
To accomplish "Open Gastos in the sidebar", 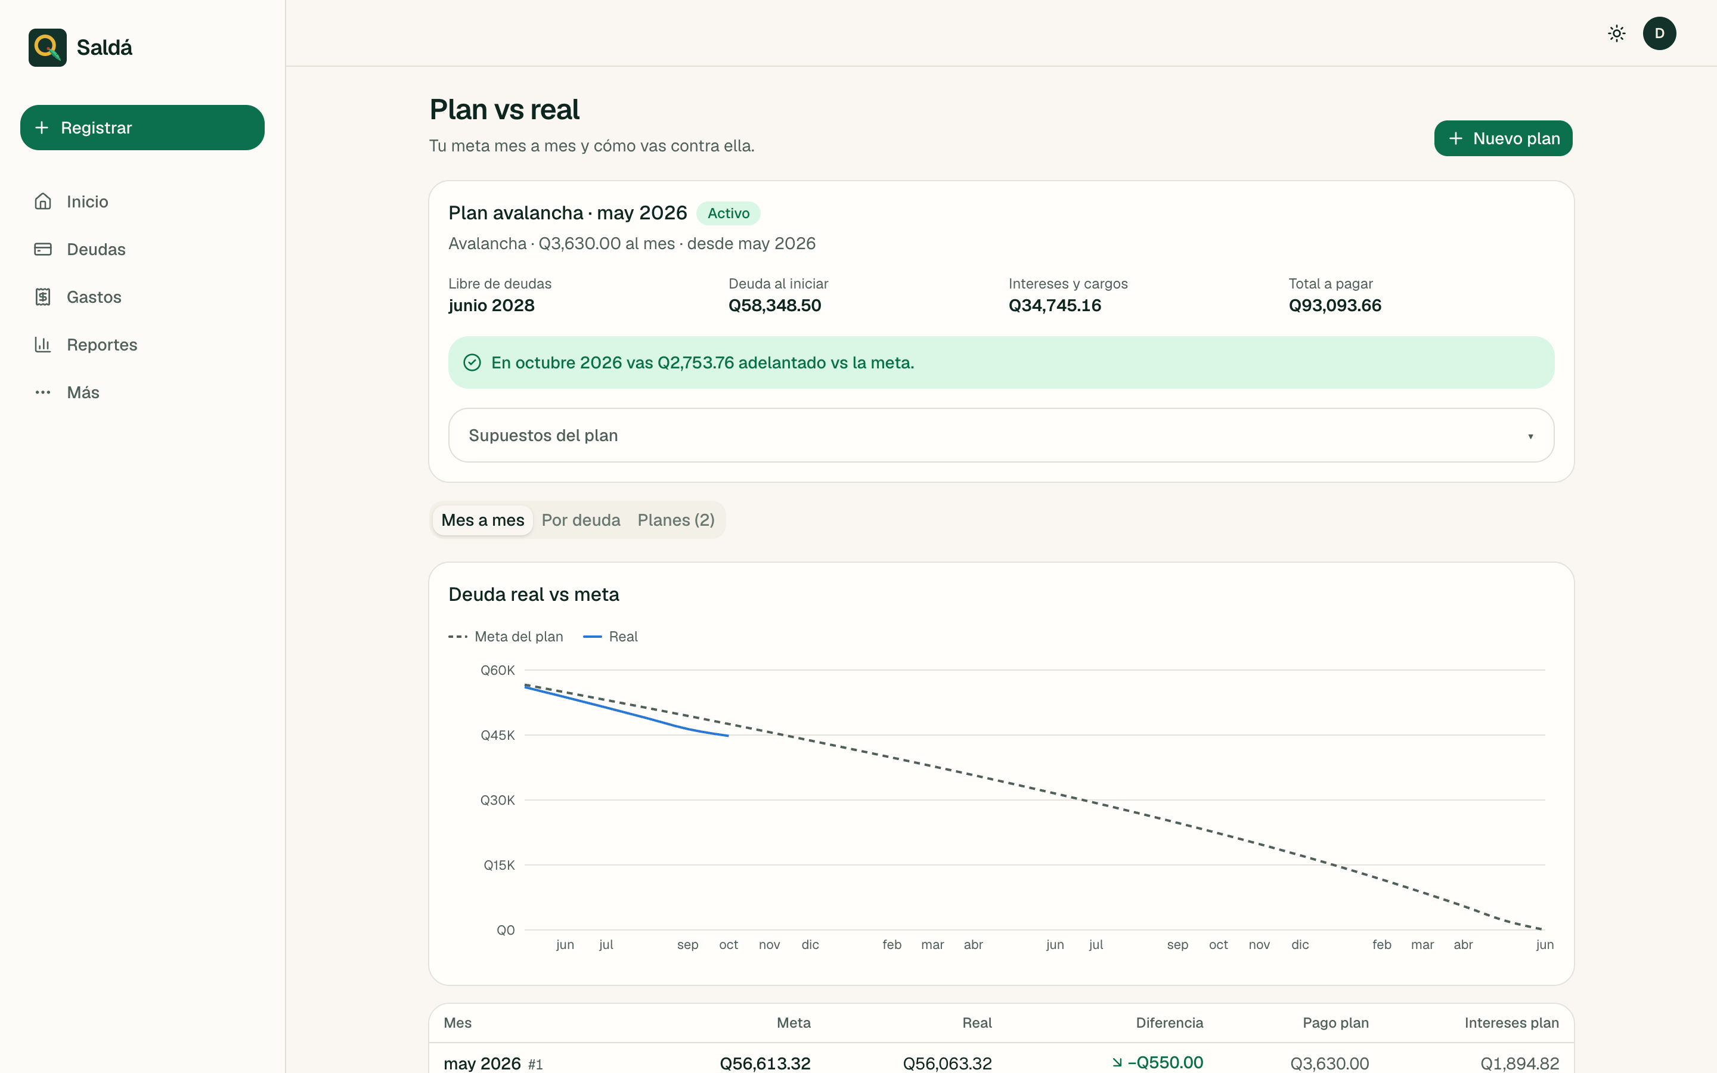I will point(142,297).
